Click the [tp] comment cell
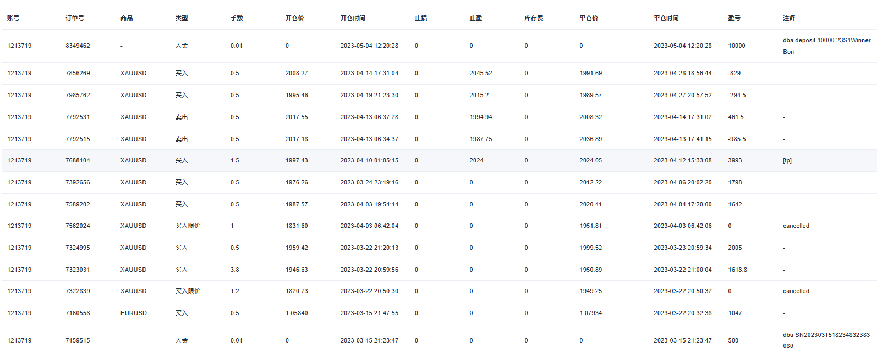 pyautogui.click(x=787, y=160)
